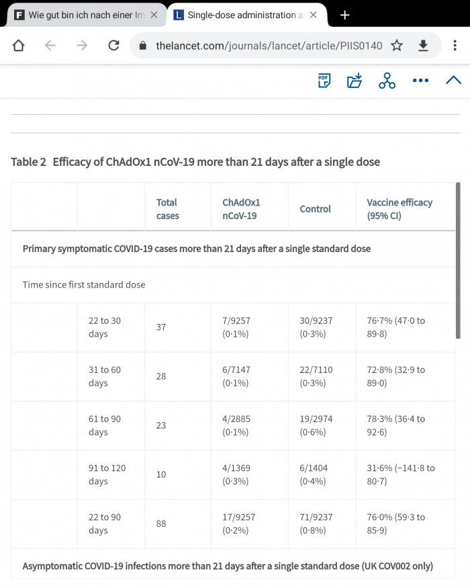The height and width of the screenshot is (588, 470).
Task: Open the browser three-dot menu
Action: tap(455, 46)
